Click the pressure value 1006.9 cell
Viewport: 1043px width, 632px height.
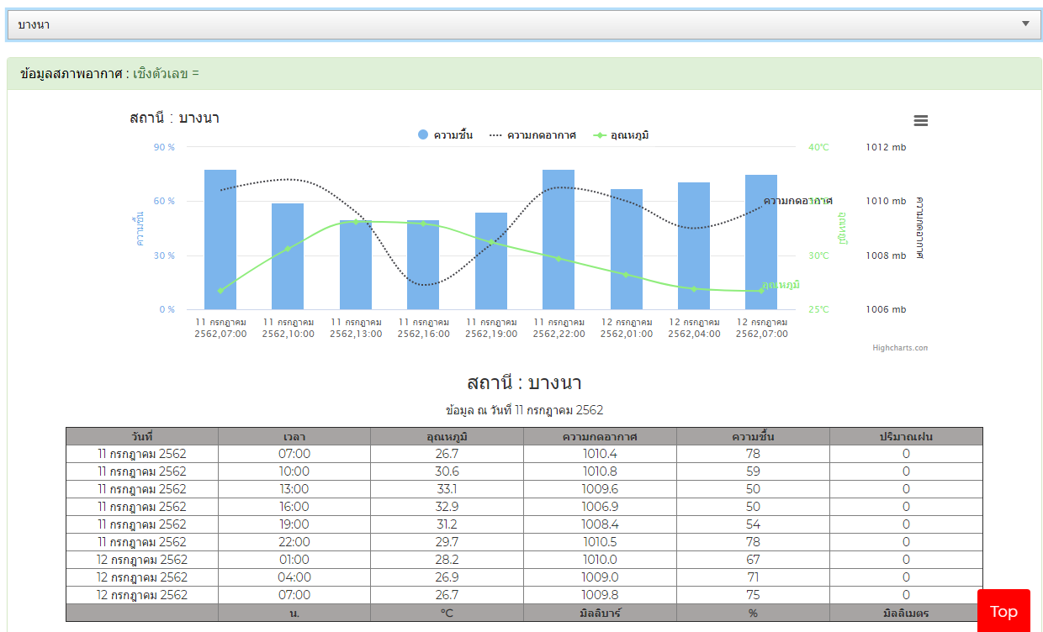coord(600,507)
